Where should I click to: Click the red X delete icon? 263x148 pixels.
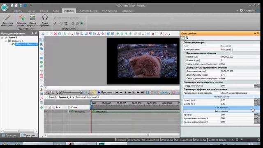[x=55, y=34]
